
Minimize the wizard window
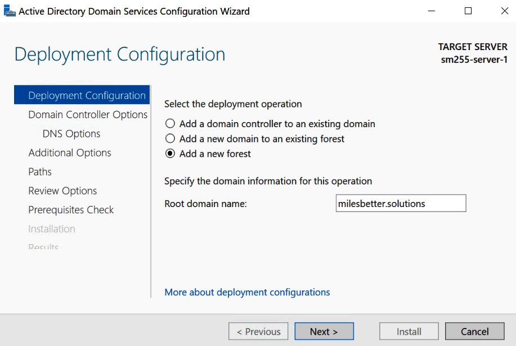432,11
